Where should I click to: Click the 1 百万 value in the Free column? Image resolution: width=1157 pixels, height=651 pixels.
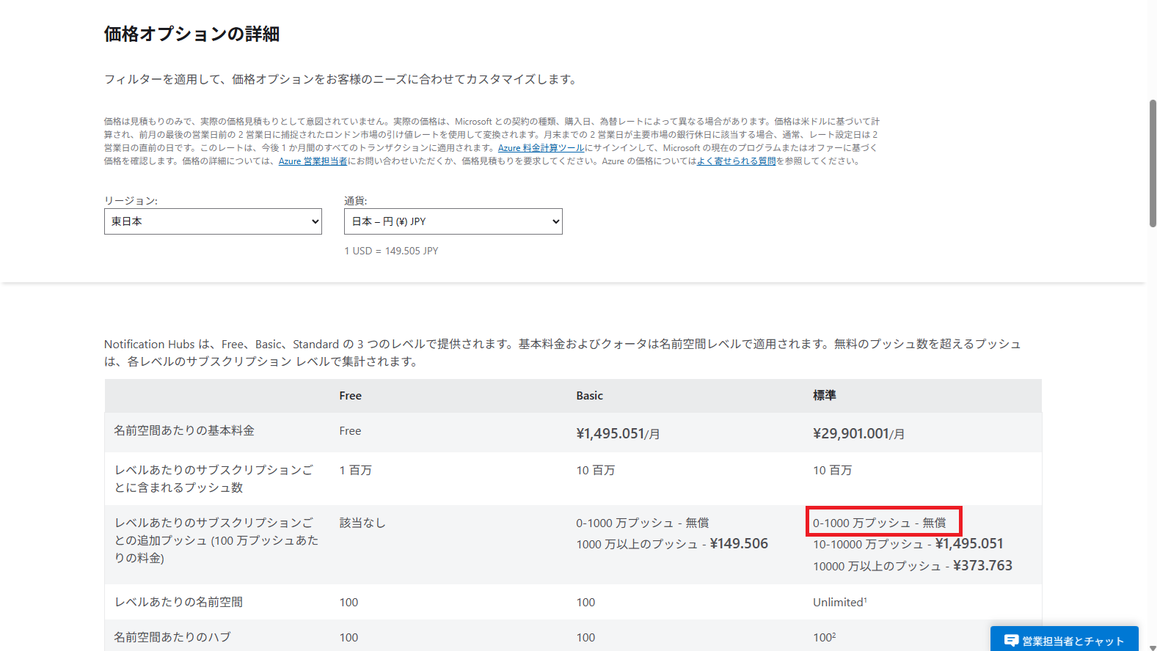(356, 471)
